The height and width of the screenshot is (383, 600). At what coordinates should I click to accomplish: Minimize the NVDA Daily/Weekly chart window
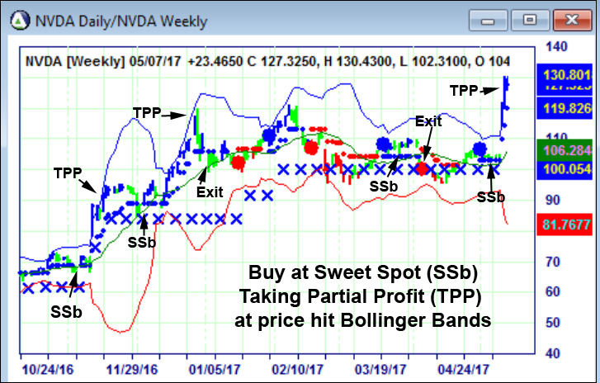click(488, 21)
